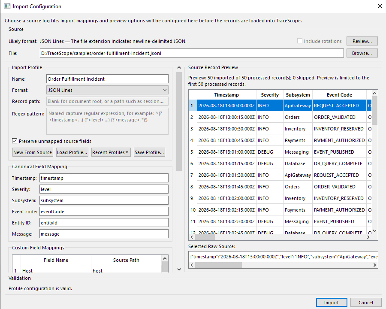
Task: Click Save Profile... button
Action: pyautogui.click(x=149, y=152)
